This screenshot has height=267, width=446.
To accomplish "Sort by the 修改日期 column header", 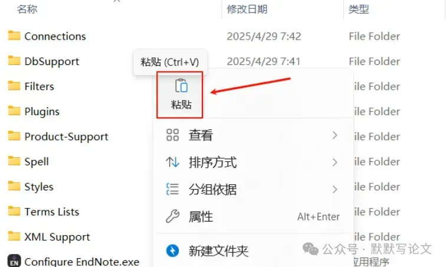I will 247,9.
